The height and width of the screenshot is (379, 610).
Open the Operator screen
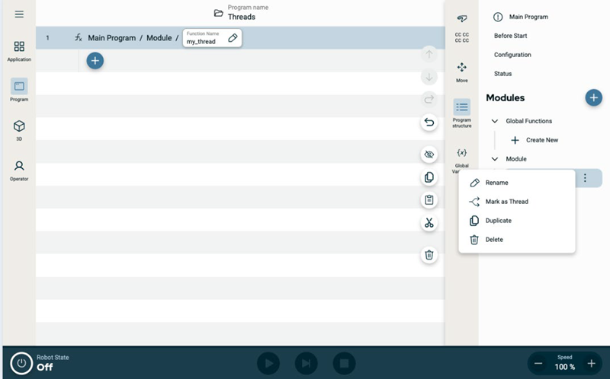click(19, 169)
